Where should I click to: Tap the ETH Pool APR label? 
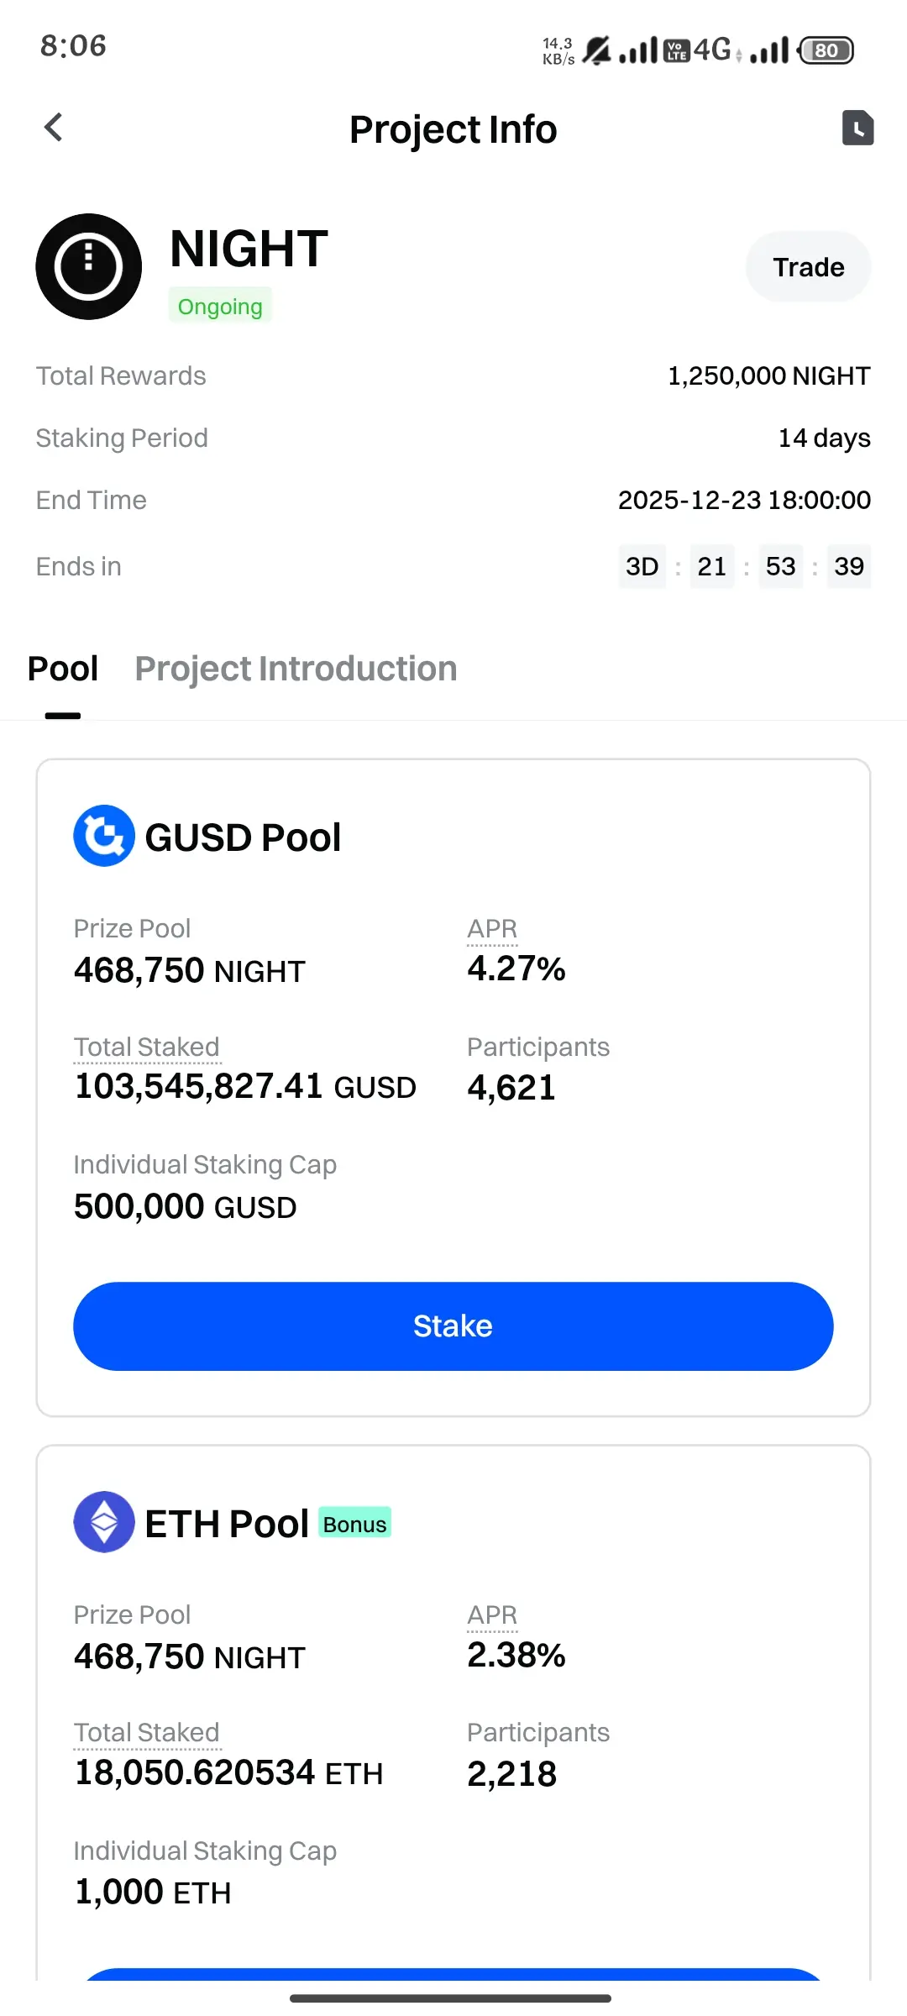(492, 1615)
